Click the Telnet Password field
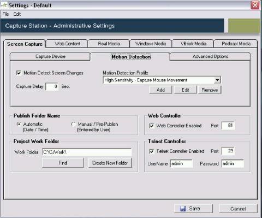The width and height of the screenshot is (262, 218). click(233, 163)
